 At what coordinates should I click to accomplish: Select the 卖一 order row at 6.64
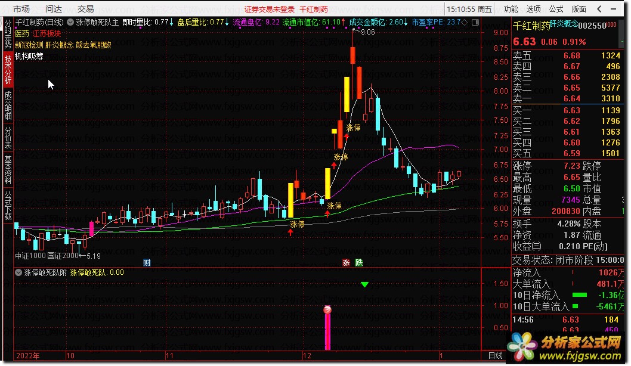[567, 98]
